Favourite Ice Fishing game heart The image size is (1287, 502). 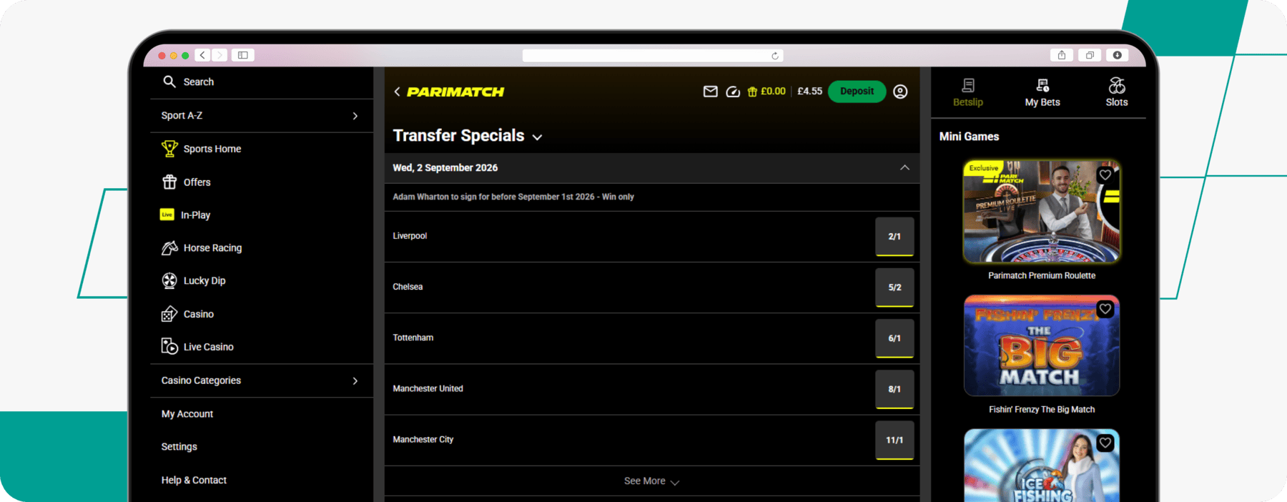pos(1105,443)
